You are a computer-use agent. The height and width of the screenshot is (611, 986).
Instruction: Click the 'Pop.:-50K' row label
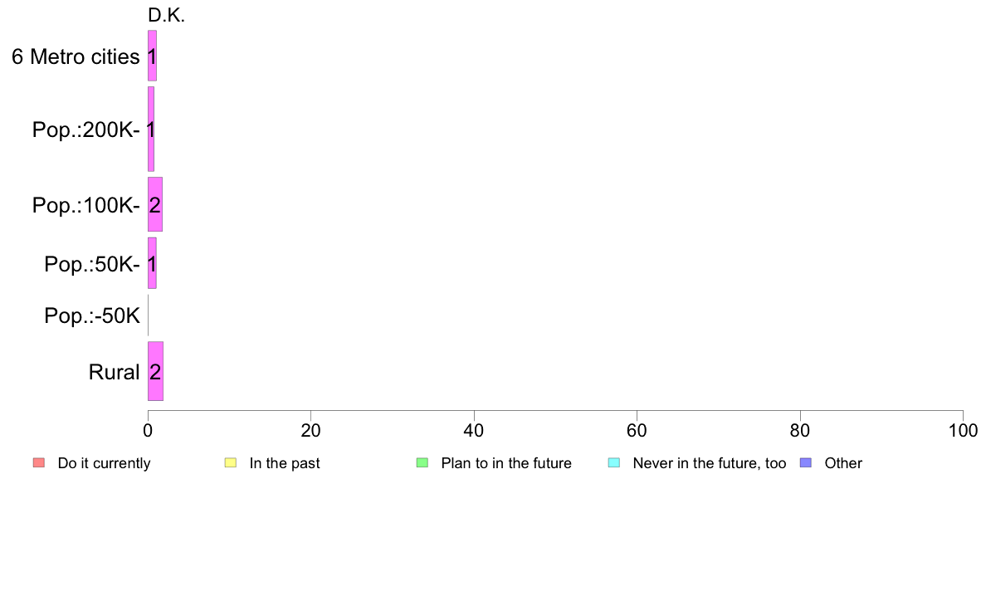[x=92, y=315]
